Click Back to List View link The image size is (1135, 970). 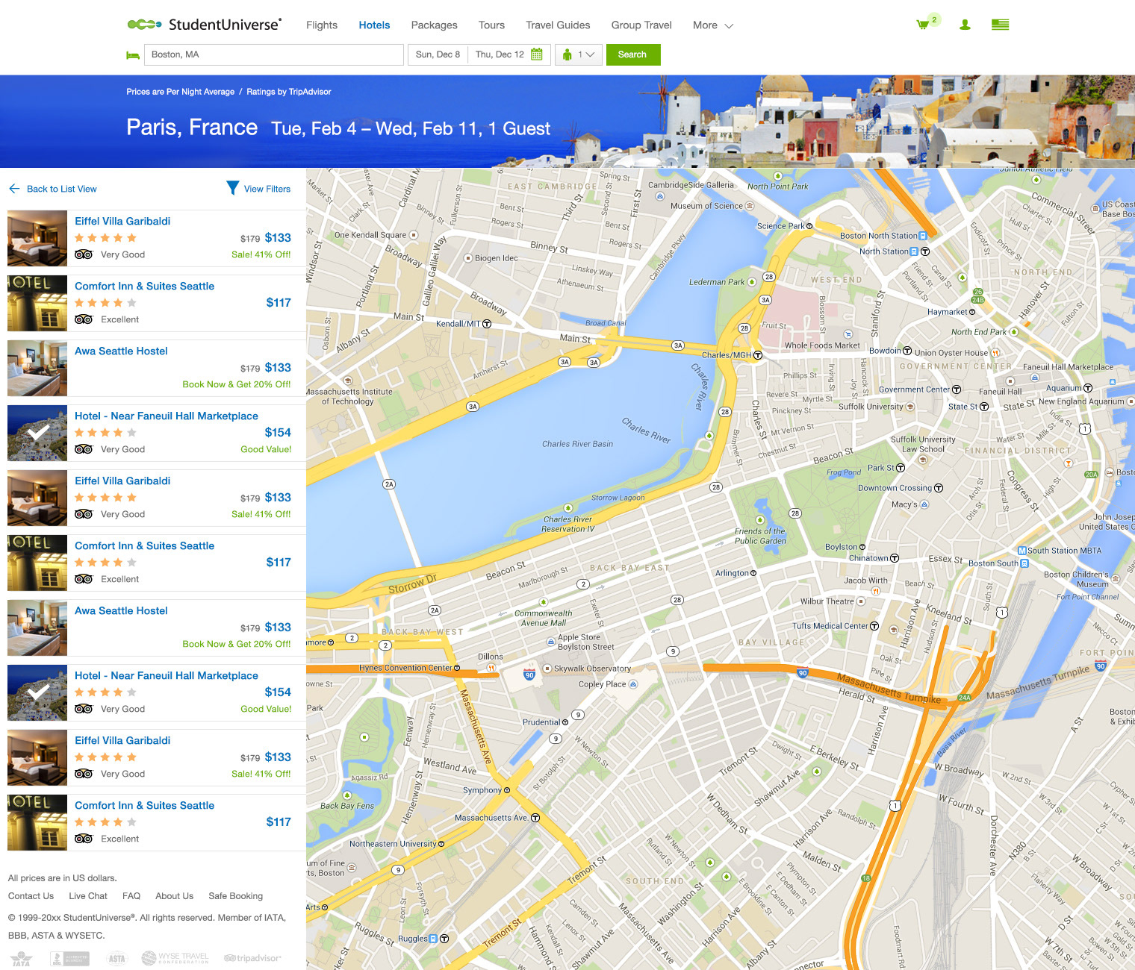(62, 189)
